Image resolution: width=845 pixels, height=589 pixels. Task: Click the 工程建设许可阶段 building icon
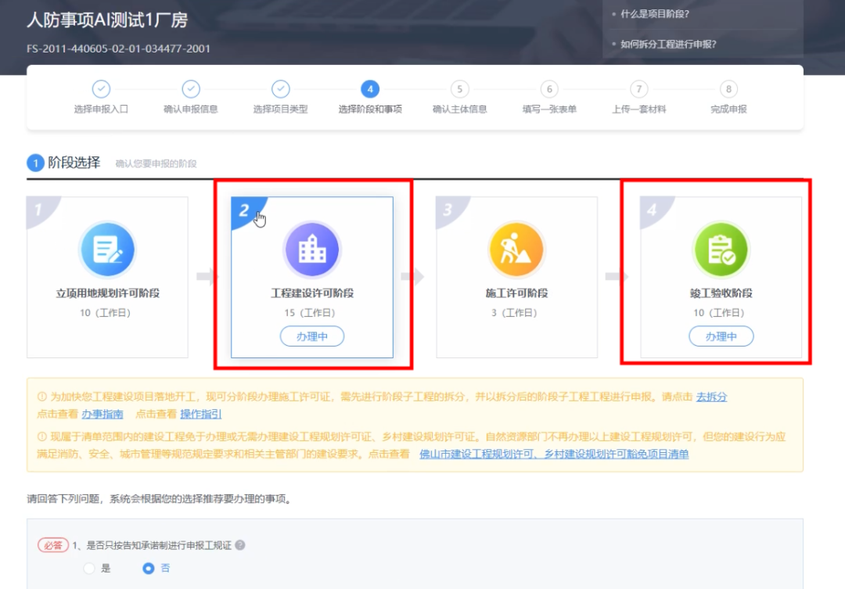point(311,250)
